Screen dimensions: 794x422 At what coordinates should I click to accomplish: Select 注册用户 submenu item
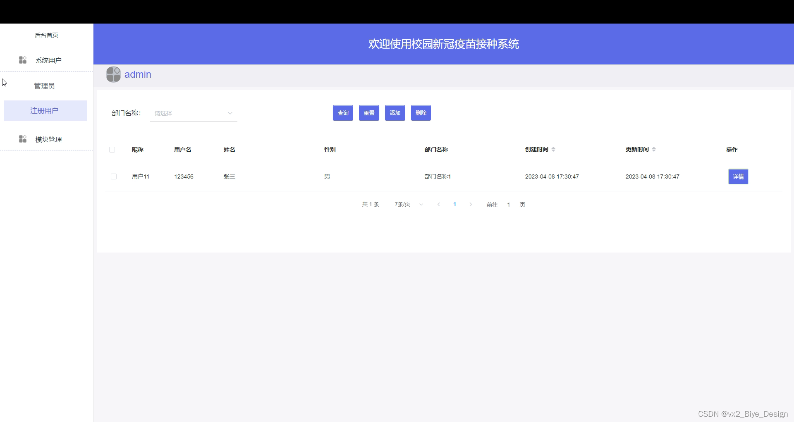tap(45, 111)
